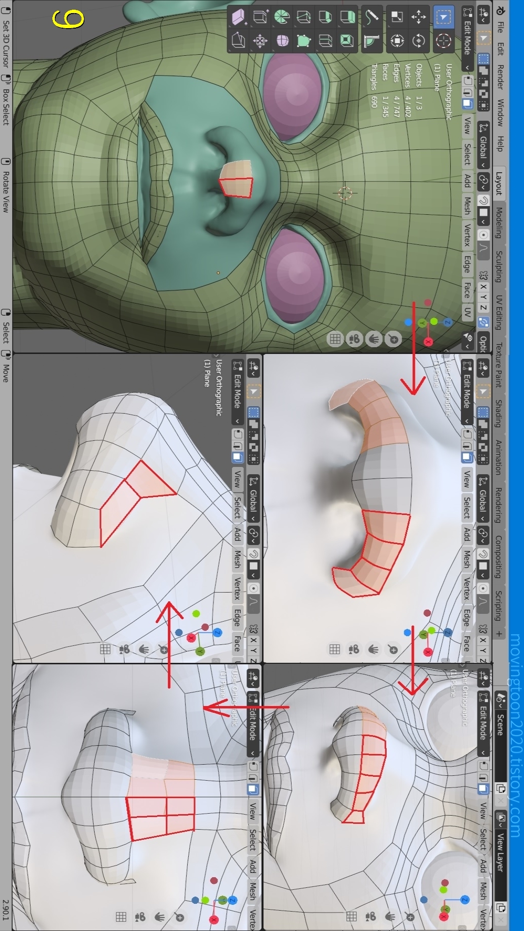The image size is (524, 931).
Task: Select the Bevel tool
Action: [x=326, y=17]
